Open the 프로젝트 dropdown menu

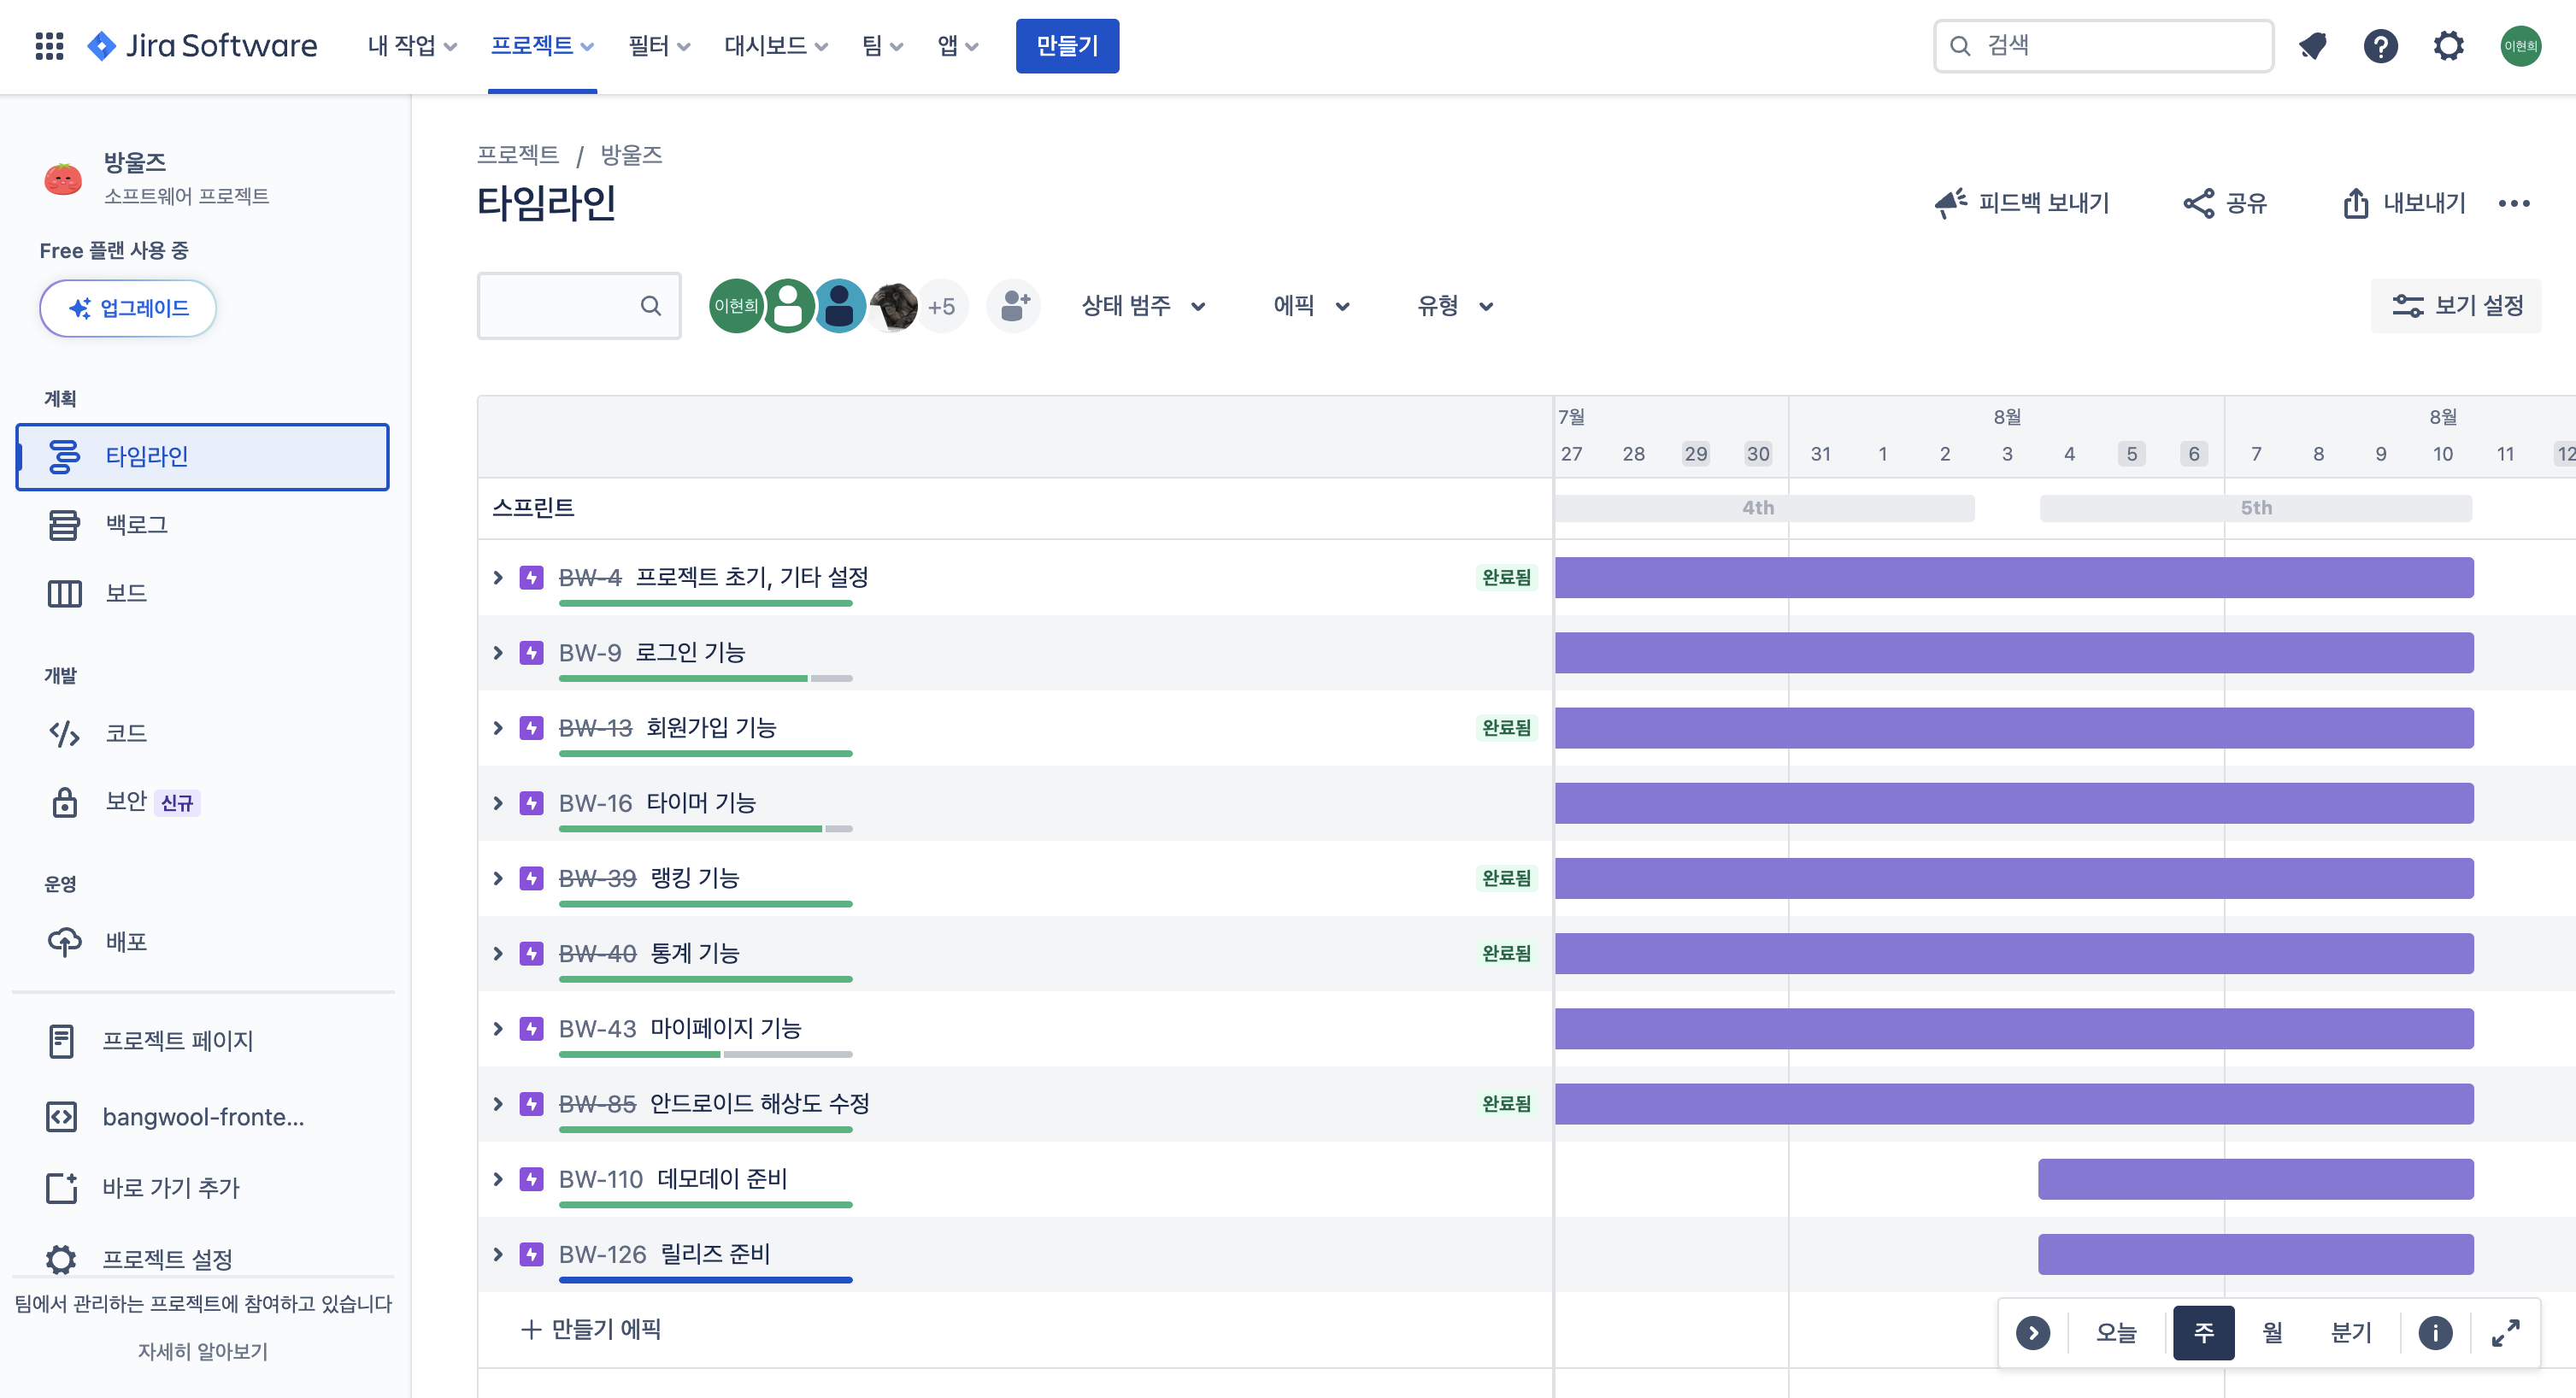point(542,46)
